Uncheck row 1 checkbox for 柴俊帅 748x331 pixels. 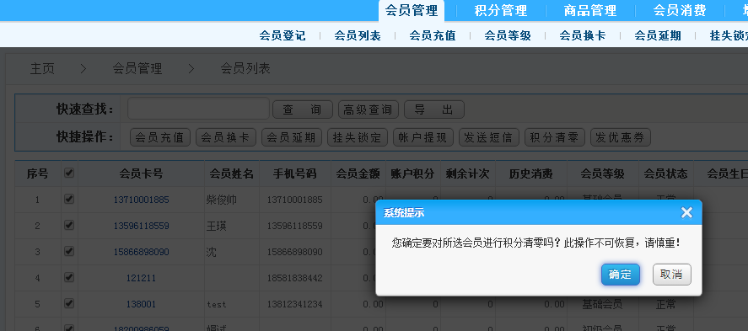(x=69, y=199)
